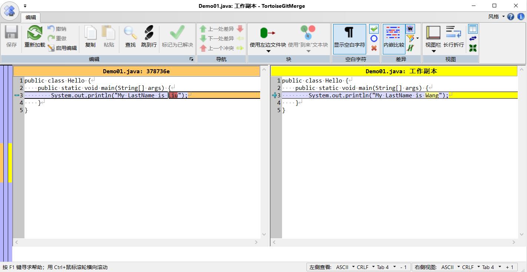Toggle 长行折行 (Wrap long lines)
Screen dimensions: 527x272
[454, 36]
